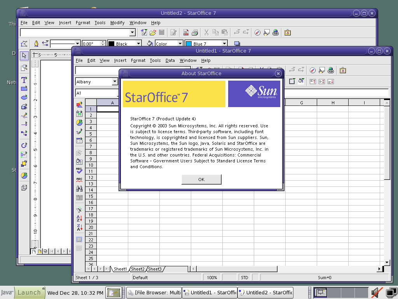Open Data menu in Untitled1

(170, 60)
